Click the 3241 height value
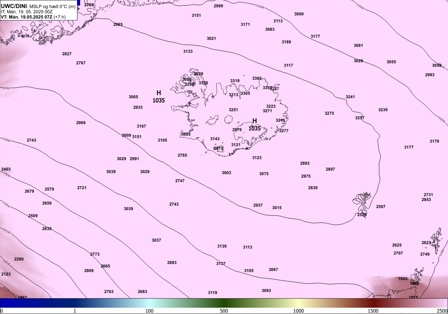 350,97
